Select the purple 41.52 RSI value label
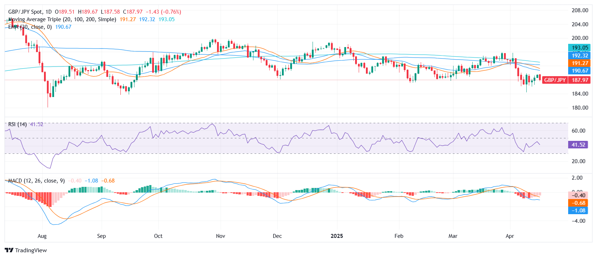The image size is (597, 258). (x=578, y=145)
